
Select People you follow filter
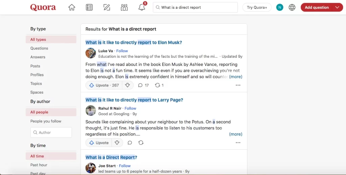click(46, 121)
